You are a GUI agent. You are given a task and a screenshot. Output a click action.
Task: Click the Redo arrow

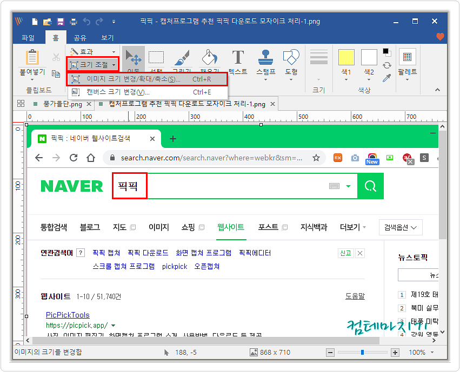coord(99,21)
